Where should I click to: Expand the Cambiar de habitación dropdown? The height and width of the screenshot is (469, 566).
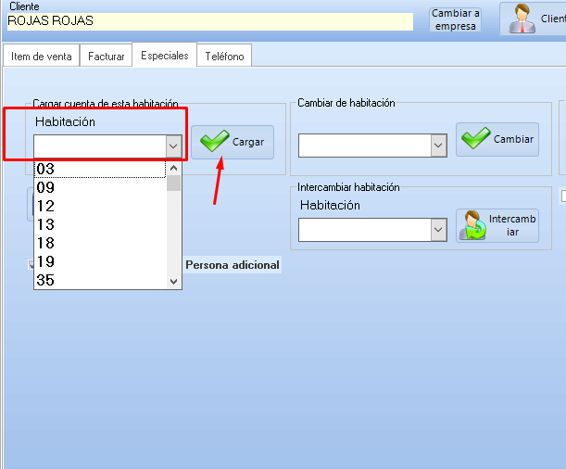click(438, 146)
